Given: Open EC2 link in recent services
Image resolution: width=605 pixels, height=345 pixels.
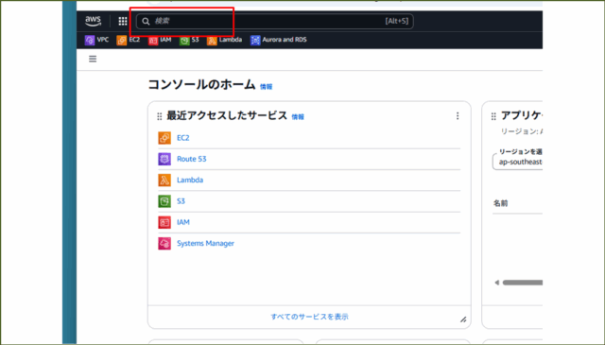Looking at the screenshot, I should [182, 138].
